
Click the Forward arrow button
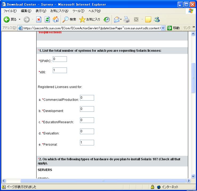(x=27, y=19)
